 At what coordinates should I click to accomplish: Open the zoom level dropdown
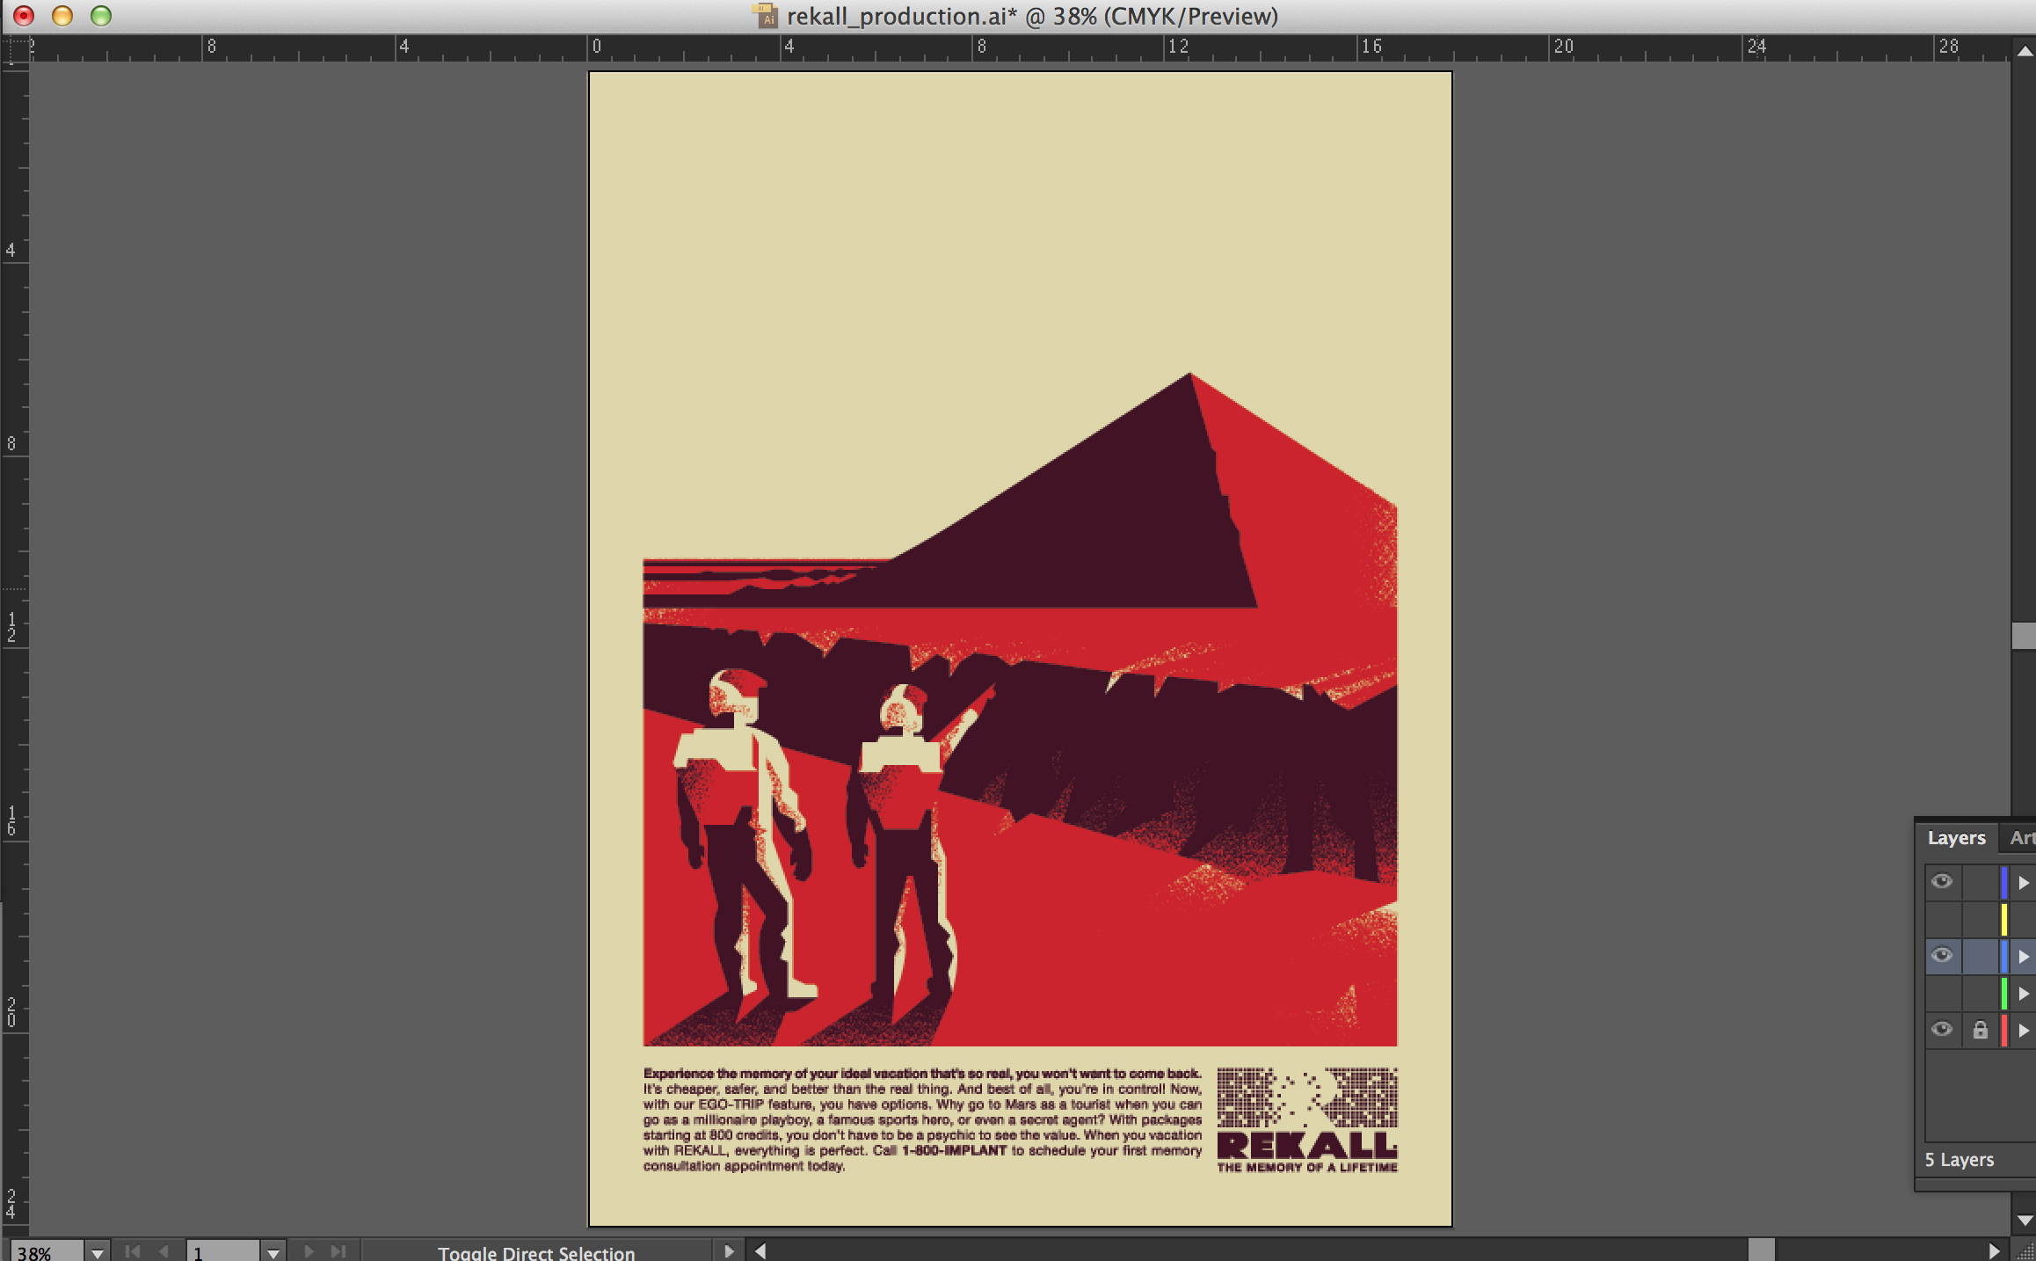click(x=97, y=1252)
